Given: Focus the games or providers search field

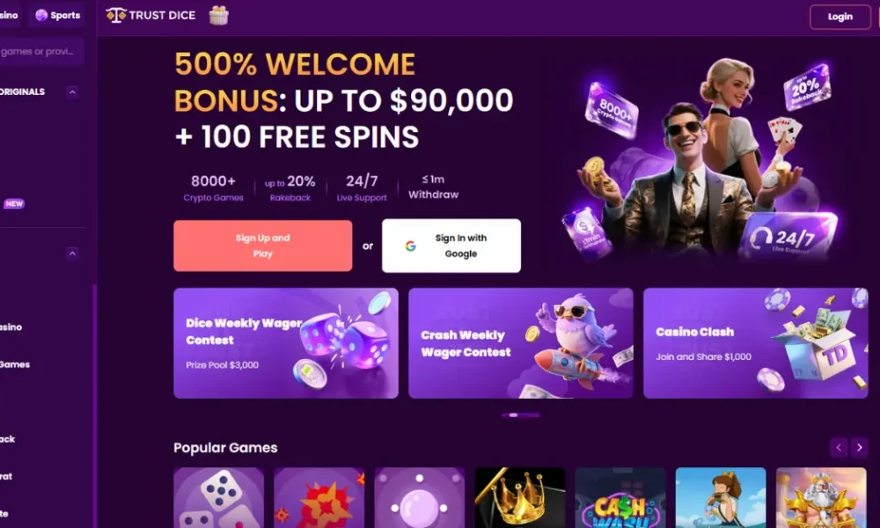Looking at the screenshot, I should [41, 52].
